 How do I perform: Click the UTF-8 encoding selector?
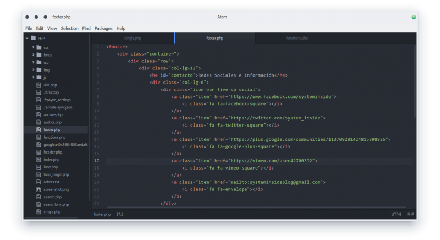pyautogui.click(x=396, y=214)
